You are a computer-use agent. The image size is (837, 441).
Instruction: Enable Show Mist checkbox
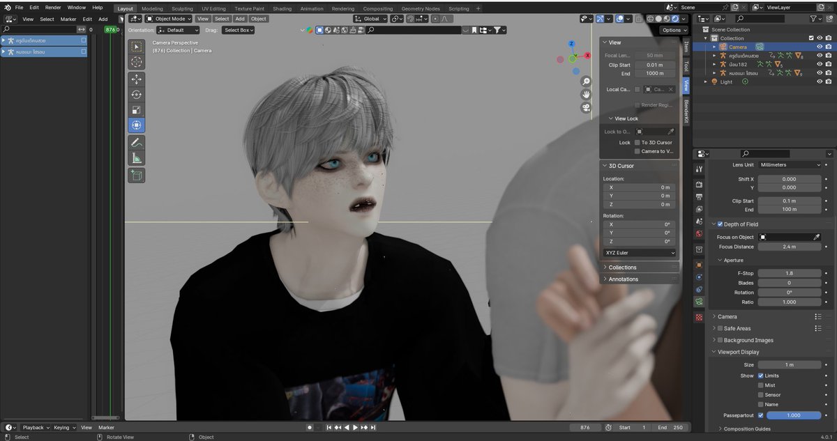761,385
